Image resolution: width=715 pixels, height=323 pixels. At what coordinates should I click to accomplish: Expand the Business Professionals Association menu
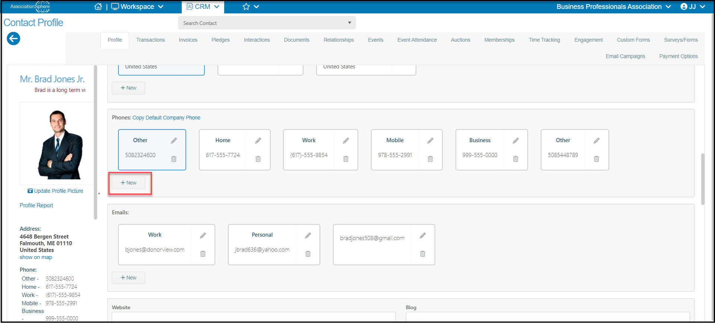[x=614, y=7]
